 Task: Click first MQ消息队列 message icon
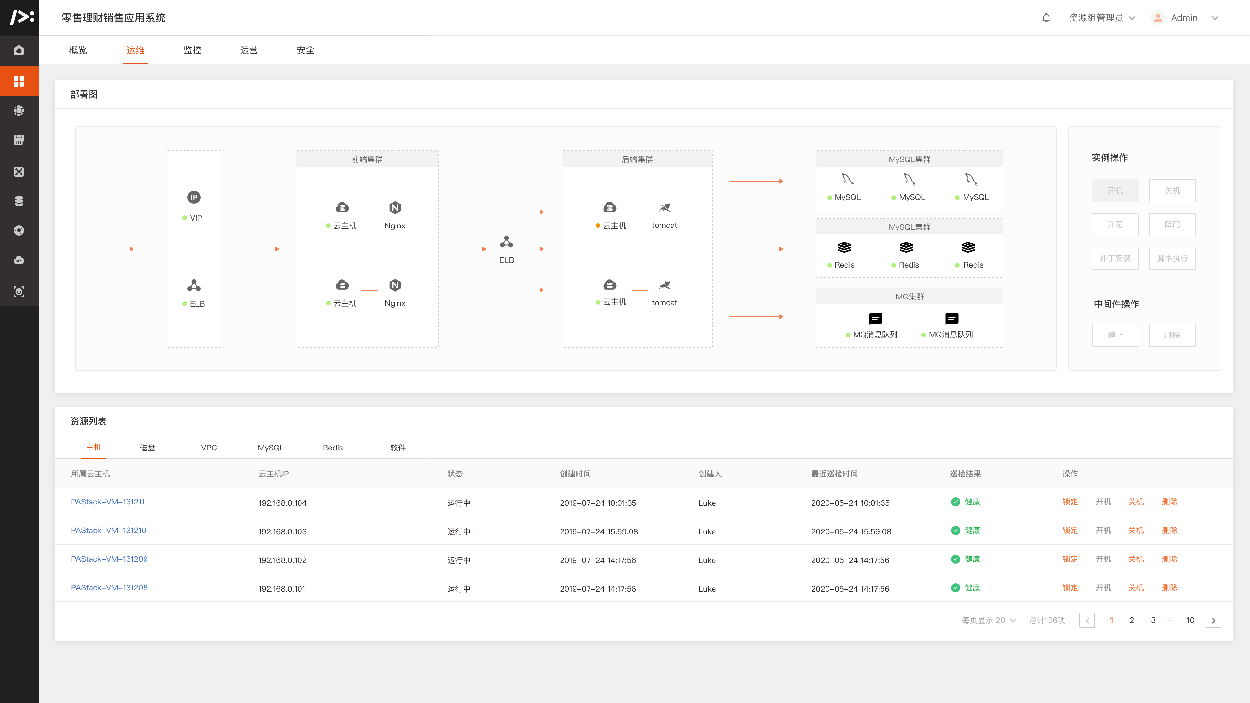[875, 319]
